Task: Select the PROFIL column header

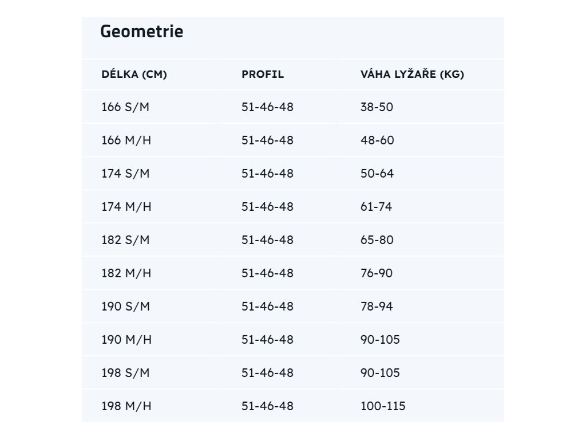Action: click(263, 74)
